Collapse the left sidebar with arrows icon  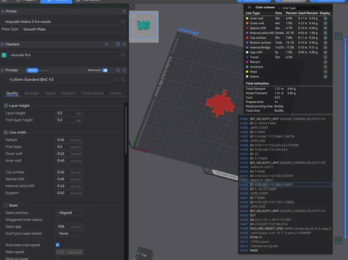[132, 7]
